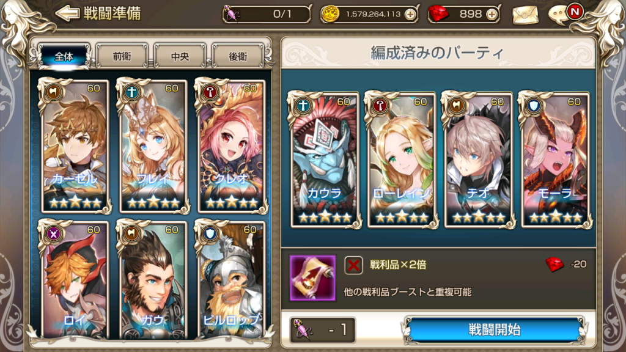The image size is (626, 352).
Task: Tap the key item icon showing 0/1
Action: tap(231, 14)
